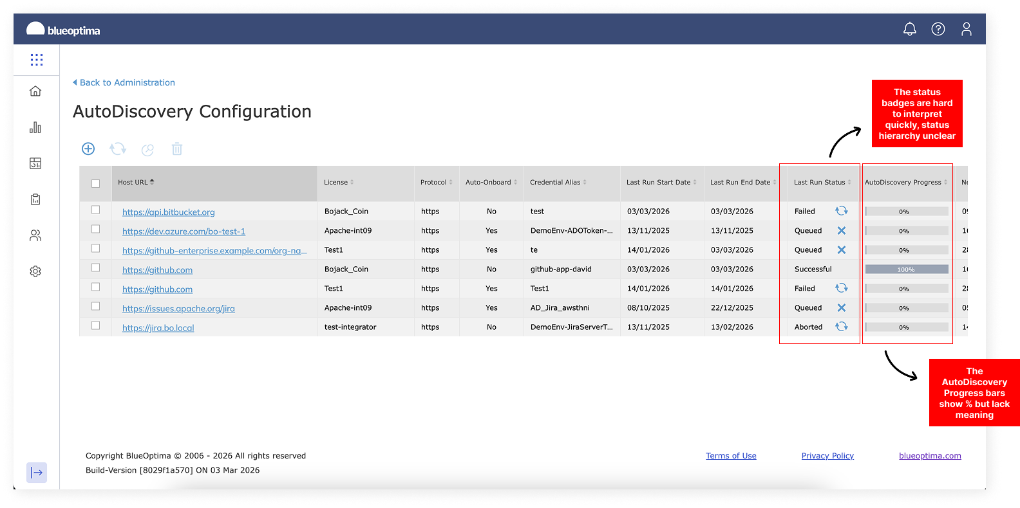Screen dimensions: 1020x508
Task: Select checkbox for github.com github-app-david row
Action: tap(95, 268)
